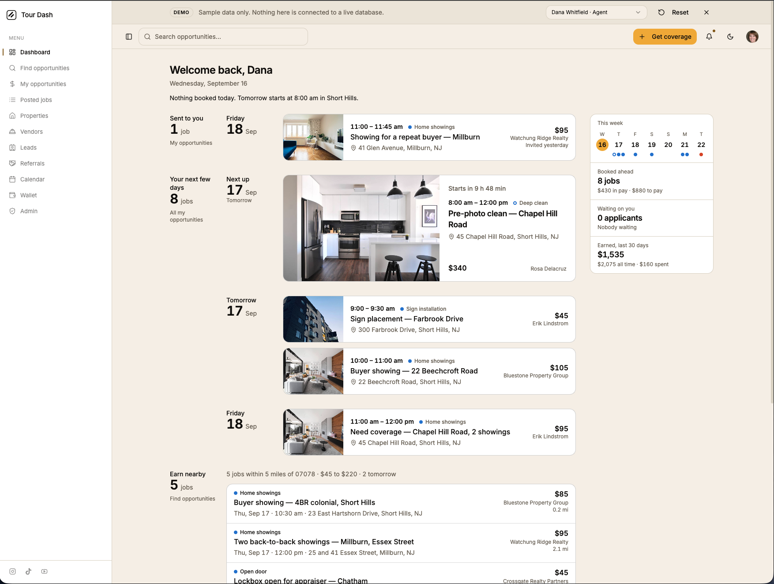Click the Get coverage button
The width and height of the screenshot is (774, 584).
[665, 37]
